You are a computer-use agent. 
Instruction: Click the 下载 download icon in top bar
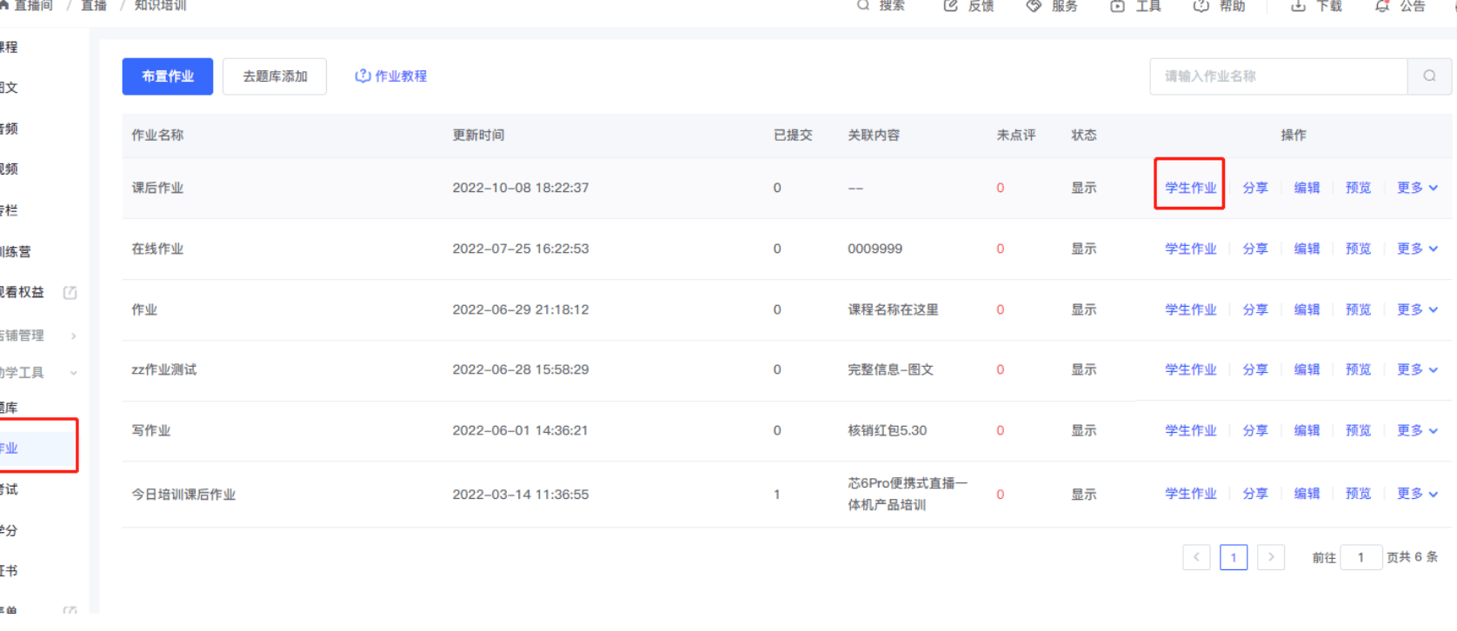1298,6
